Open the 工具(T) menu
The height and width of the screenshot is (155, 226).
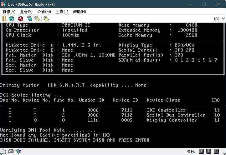tap(62, 12)
